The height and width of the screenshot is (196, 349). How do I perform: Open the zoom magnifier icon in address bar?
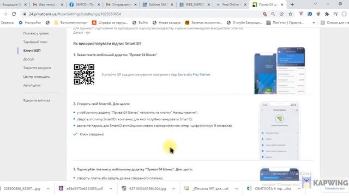pos(273,14)
